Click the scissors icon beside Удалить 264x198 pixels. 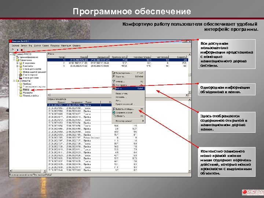(114, 76)
